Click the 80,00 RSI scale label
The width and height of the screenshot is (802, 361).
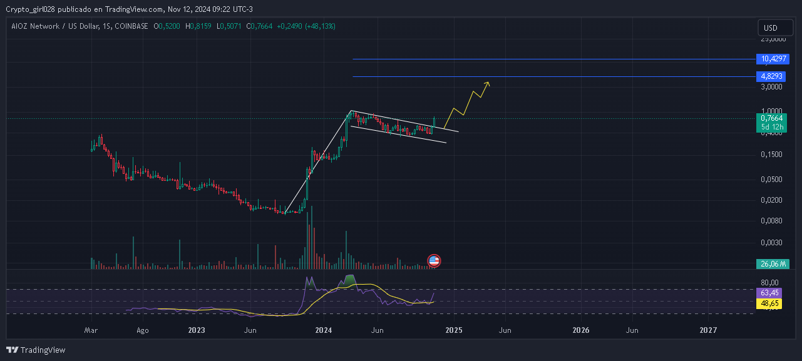770,282
